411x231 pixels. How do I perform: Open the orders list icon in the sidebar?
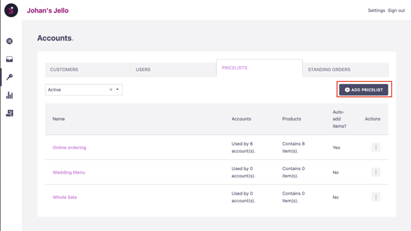[10, 41]
